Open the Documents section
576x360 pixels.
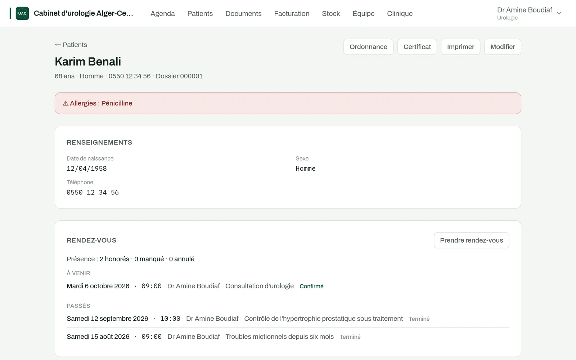[243, 13]
